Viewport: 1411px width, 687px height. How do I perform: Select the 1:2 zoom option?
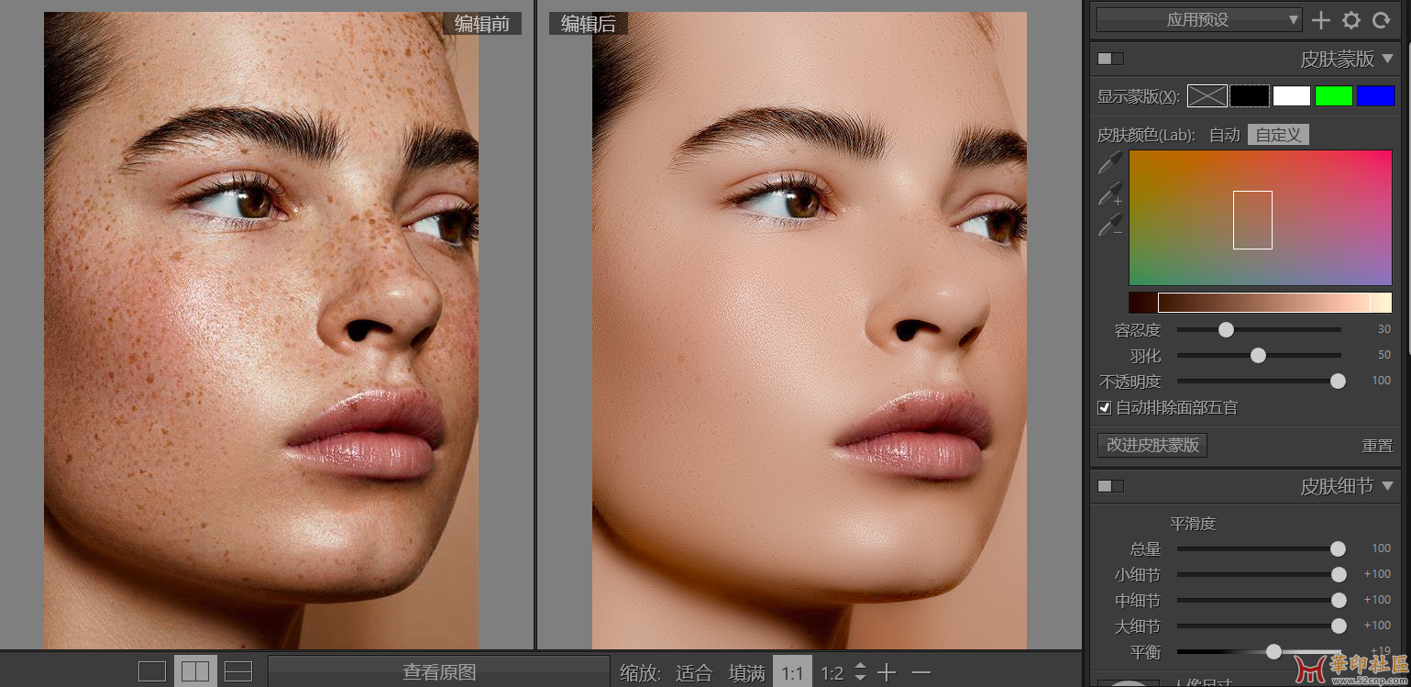(x=832, y=673)
